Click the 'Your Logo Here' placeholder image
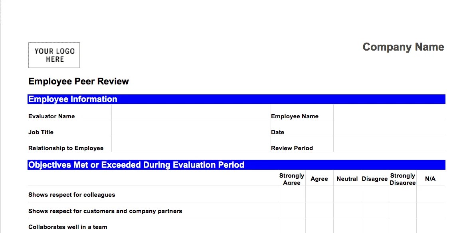The width and height of the screenshot is (471, 233). coord(54,55)
